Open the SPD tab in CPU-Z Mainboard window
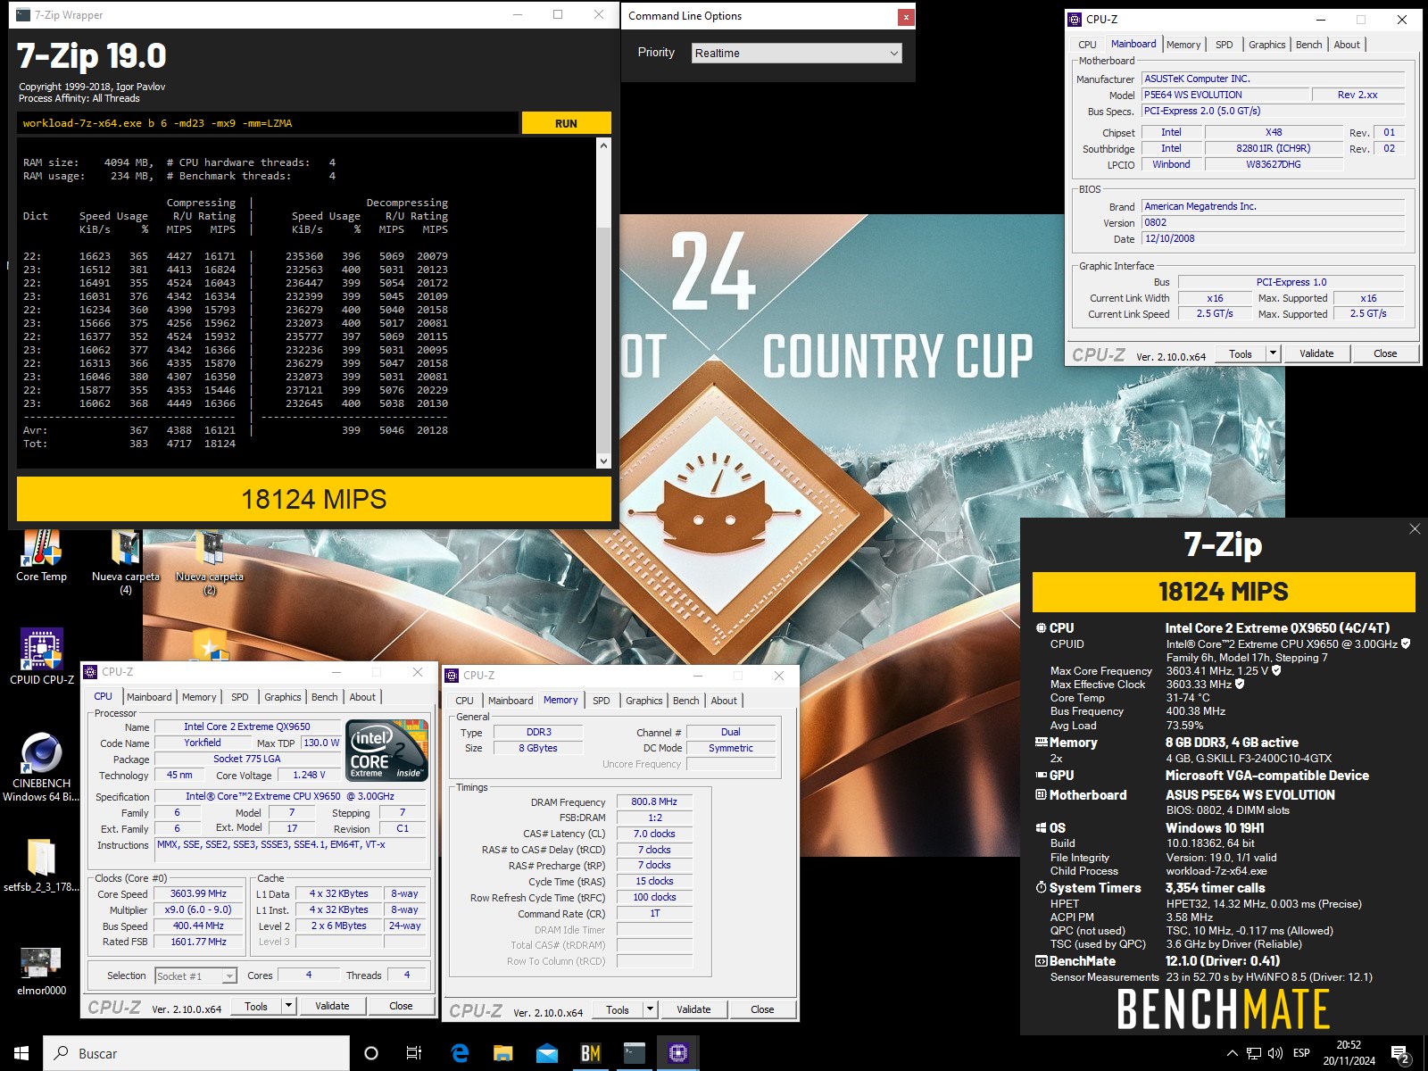Image resolution: width=1428 pixels, height=1071 pixels. [1225, 45]
